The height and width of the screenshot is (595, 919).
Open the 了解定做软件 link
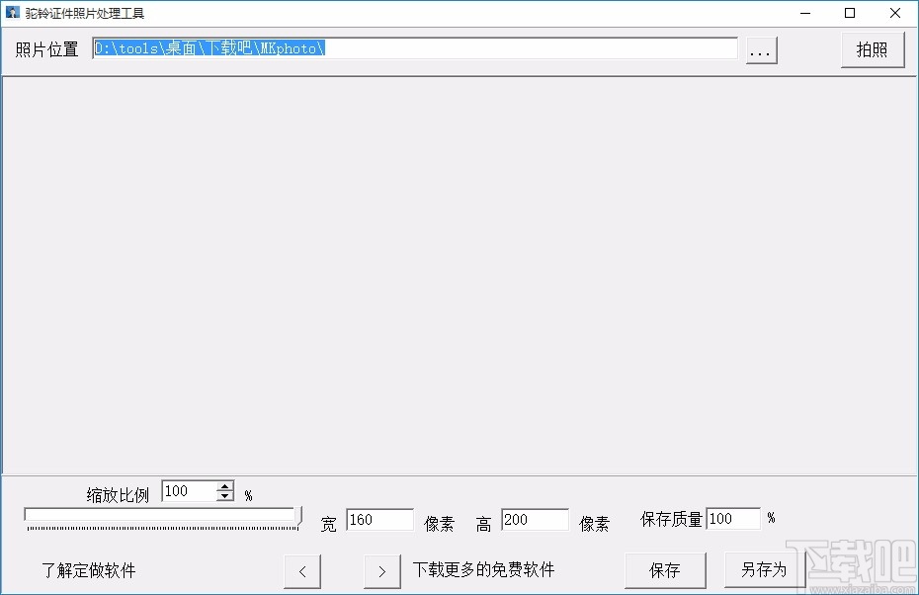point(88,570)
